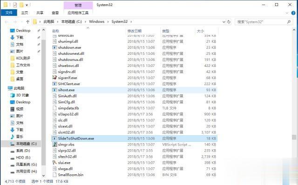
Task: Click the forward navigation arrow
Action: pos(15,22)
